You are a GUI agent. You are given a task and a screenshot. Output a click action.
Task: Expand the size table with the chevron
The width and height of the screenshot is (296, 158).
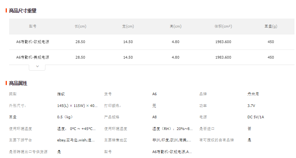point(37,67)
